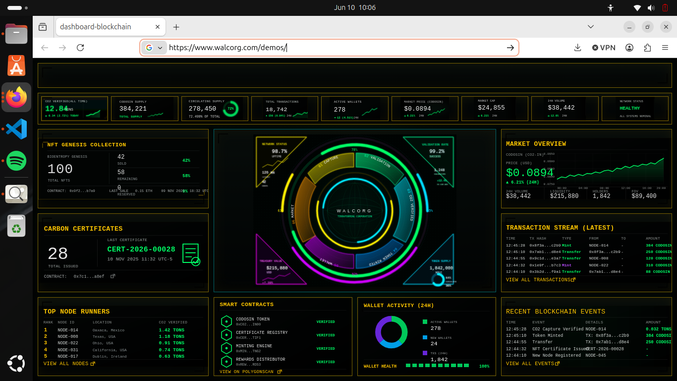The image size is (677, 381).
Task: Click the wallet activity donut chart
Action: click(x=391, y=331)
